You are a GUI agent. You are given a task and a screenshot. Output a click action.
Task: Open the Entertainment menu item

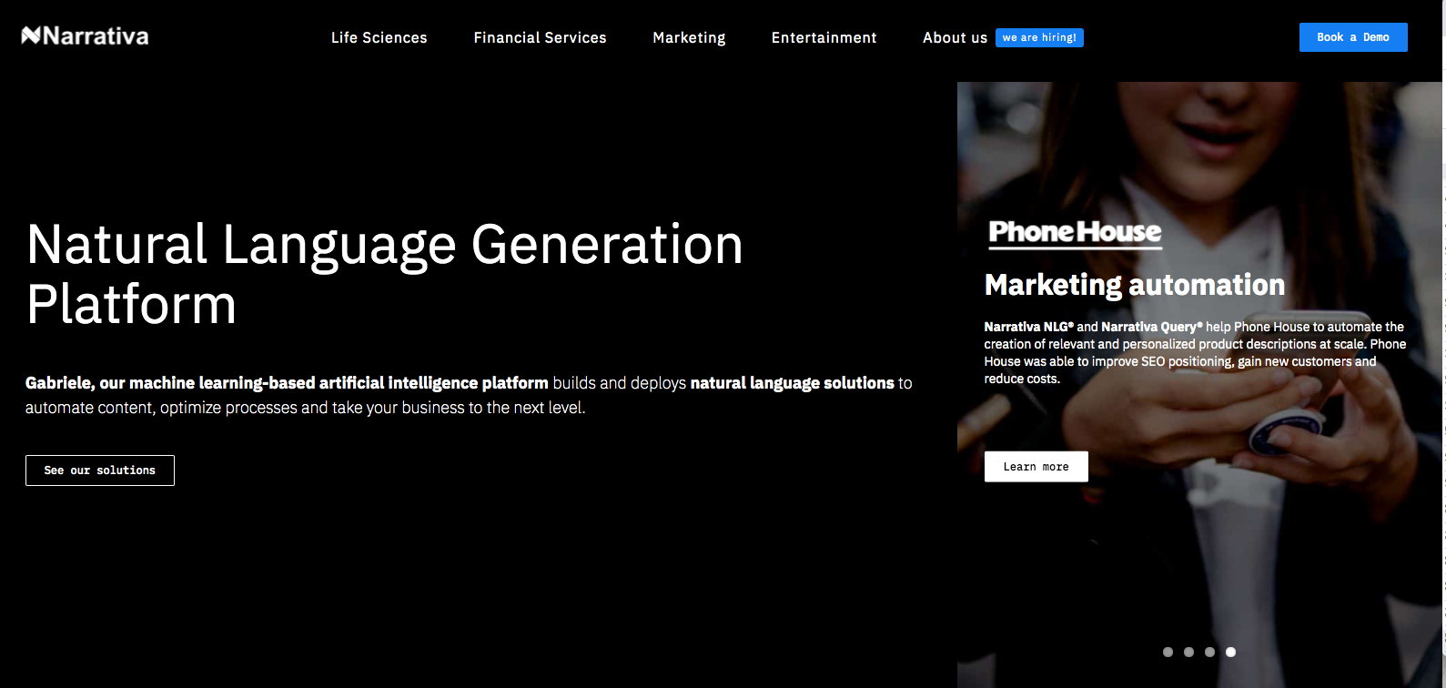(824, 37)
